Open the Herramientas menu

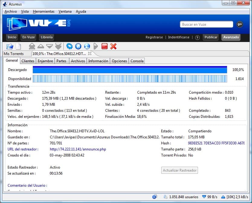[x=44, y=11]
